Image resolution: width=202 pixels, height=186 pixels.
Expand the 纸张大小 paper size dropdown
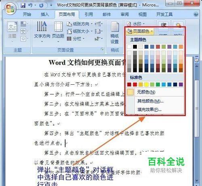coord(80,31)
